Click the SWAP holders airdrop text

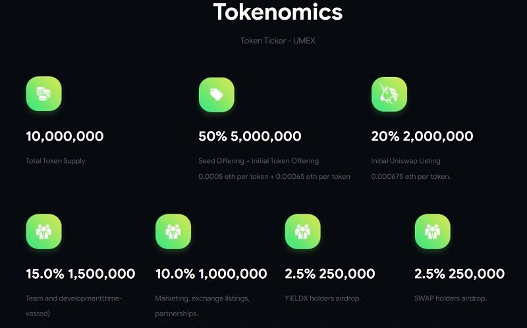pos(451,298)
